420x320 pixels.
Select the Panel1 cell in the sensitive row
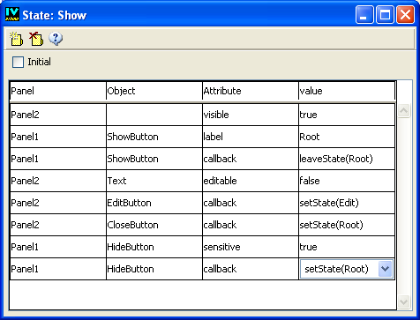coord(58,247)
